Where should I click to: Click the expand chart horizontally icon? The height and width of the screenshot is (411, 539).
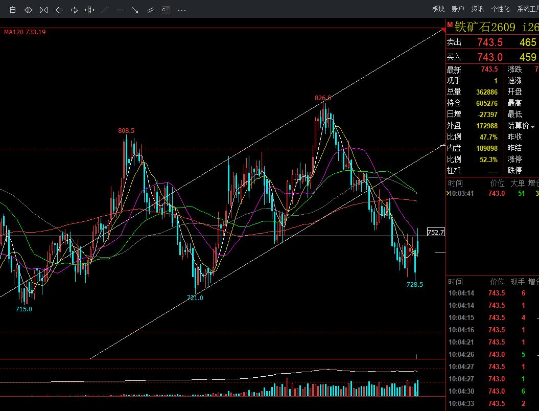(28, 10)
